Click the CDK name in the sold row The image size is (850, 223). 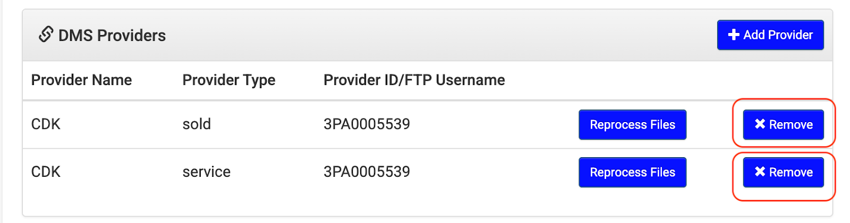point(46,124)
